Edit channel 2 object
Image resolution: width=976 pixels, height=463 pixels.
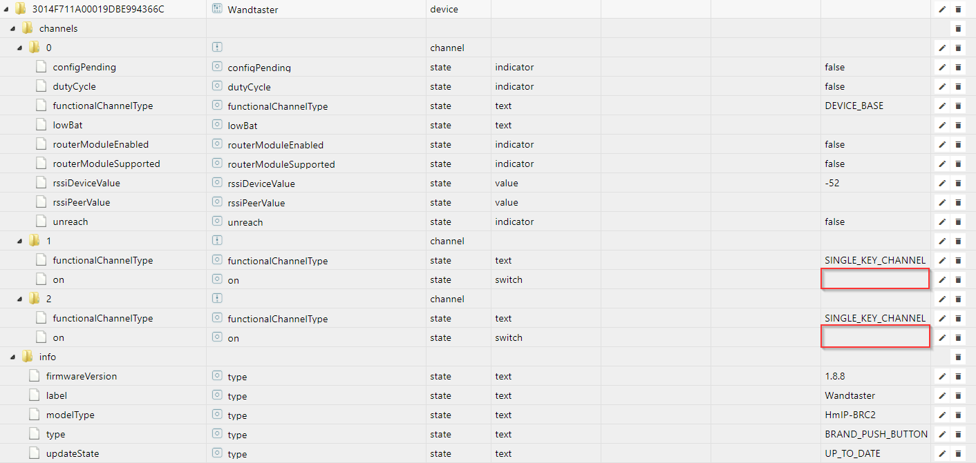941,299
